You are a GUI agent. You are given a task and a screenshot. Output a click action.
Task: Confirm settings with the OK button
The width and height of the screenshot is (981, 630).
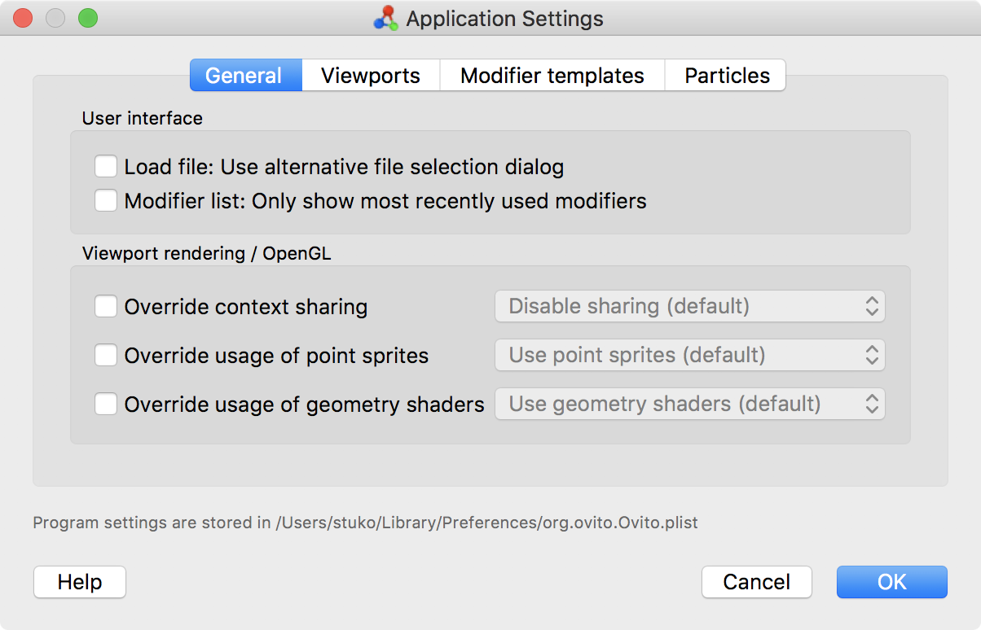click(891, 582)
